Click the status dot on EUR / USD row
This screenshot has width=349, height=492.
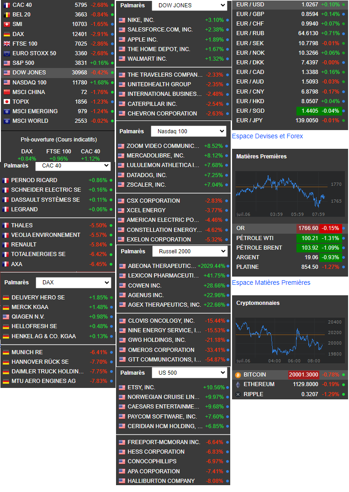coord(344,5)
